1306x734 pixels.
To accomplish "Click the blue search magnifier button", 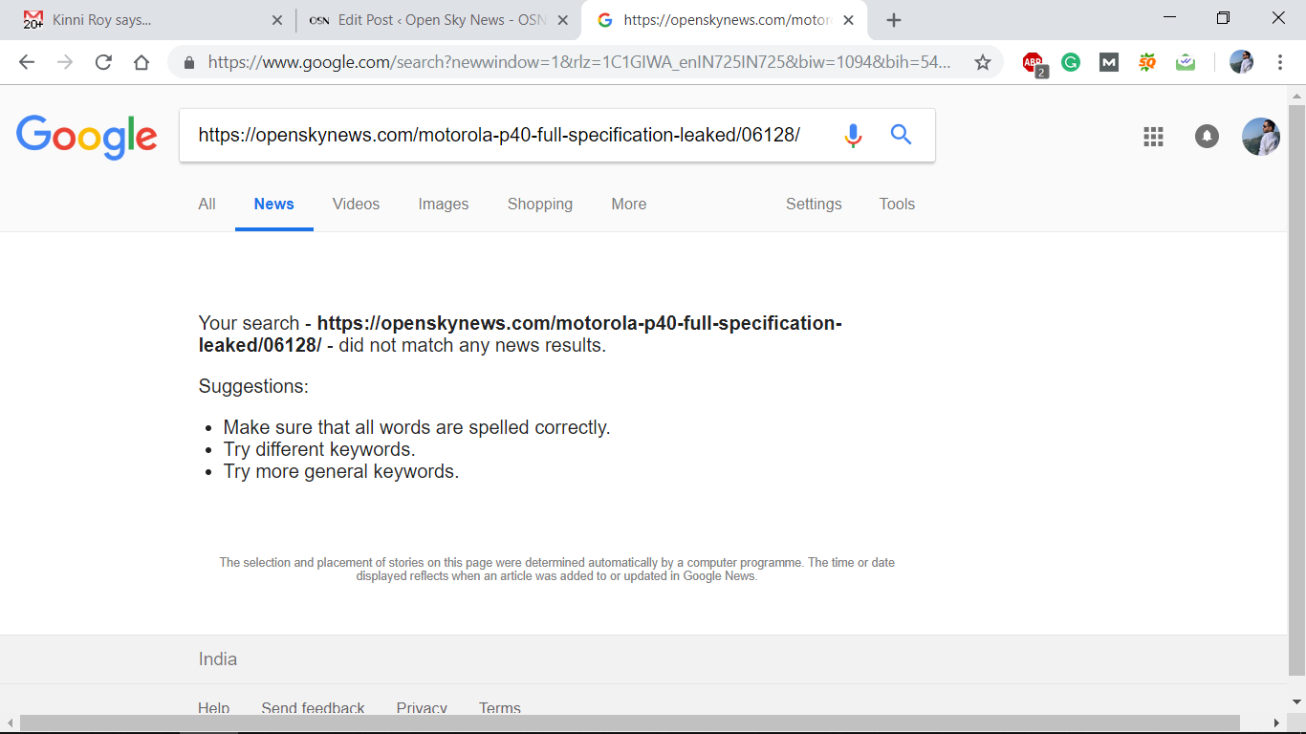I will point(901,135).
